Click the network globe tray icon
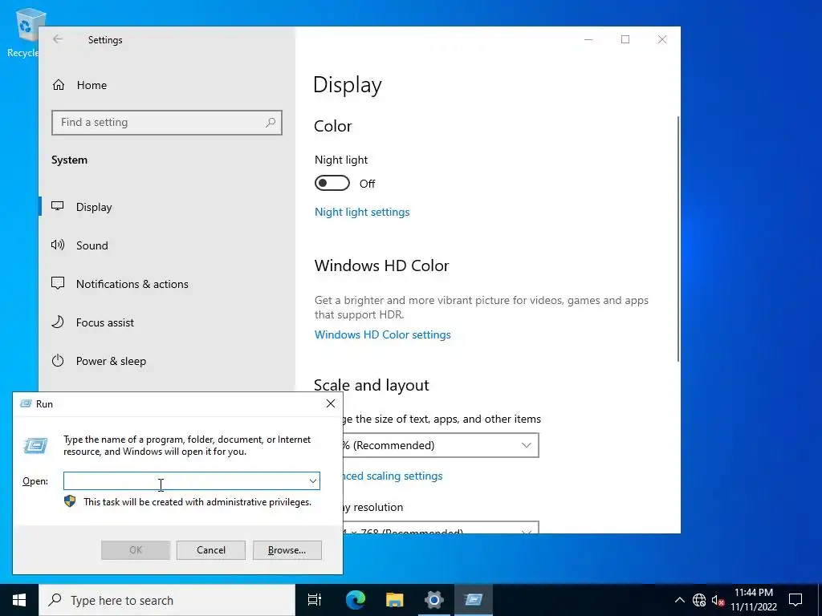 [699, 600]
